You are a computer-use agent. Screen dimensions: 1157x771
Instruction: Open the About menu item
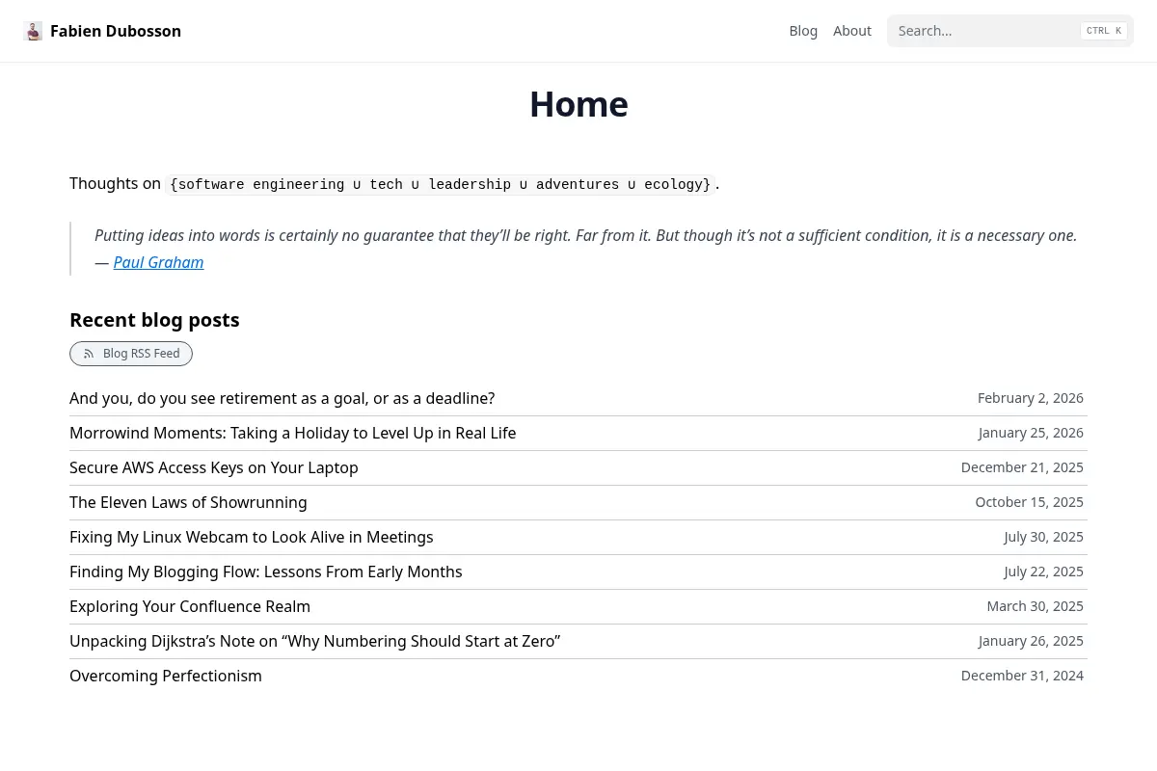[852, 31]
